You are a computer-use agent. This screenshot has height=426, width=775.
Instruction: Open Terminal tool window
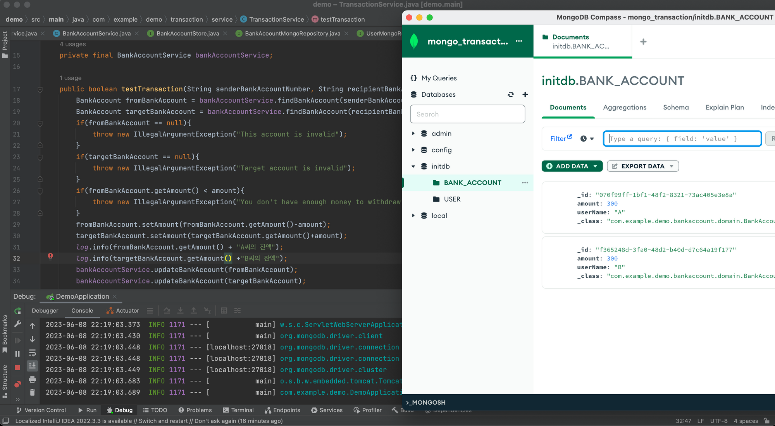238,410
